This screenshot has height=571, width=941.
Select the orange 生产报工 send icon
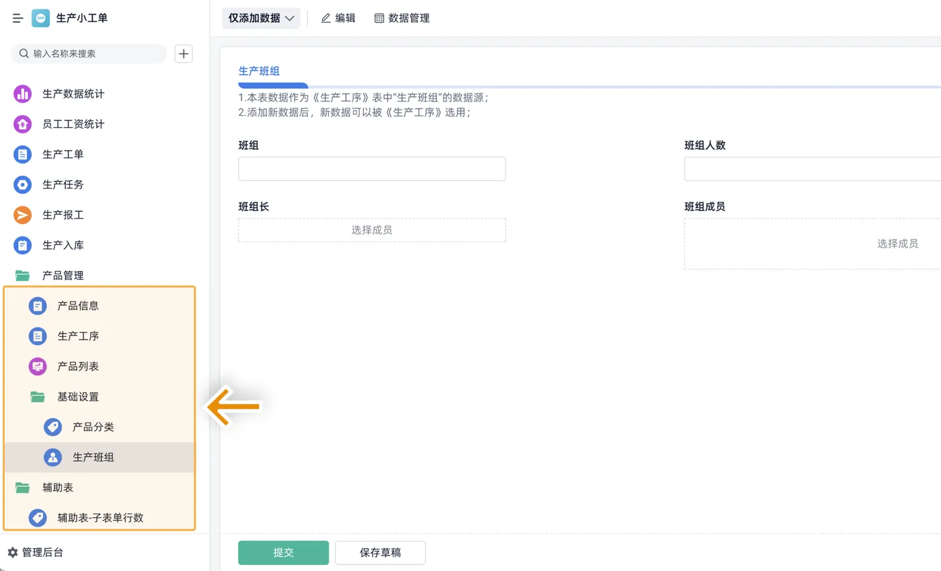tap(23, 215)
